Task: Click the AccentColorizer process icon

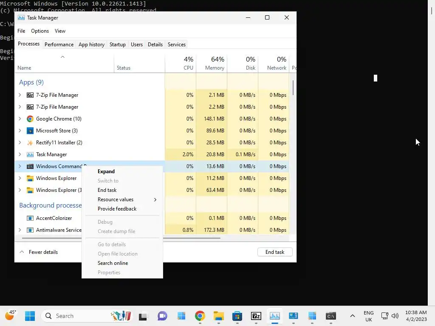Action: coord(30,218)
